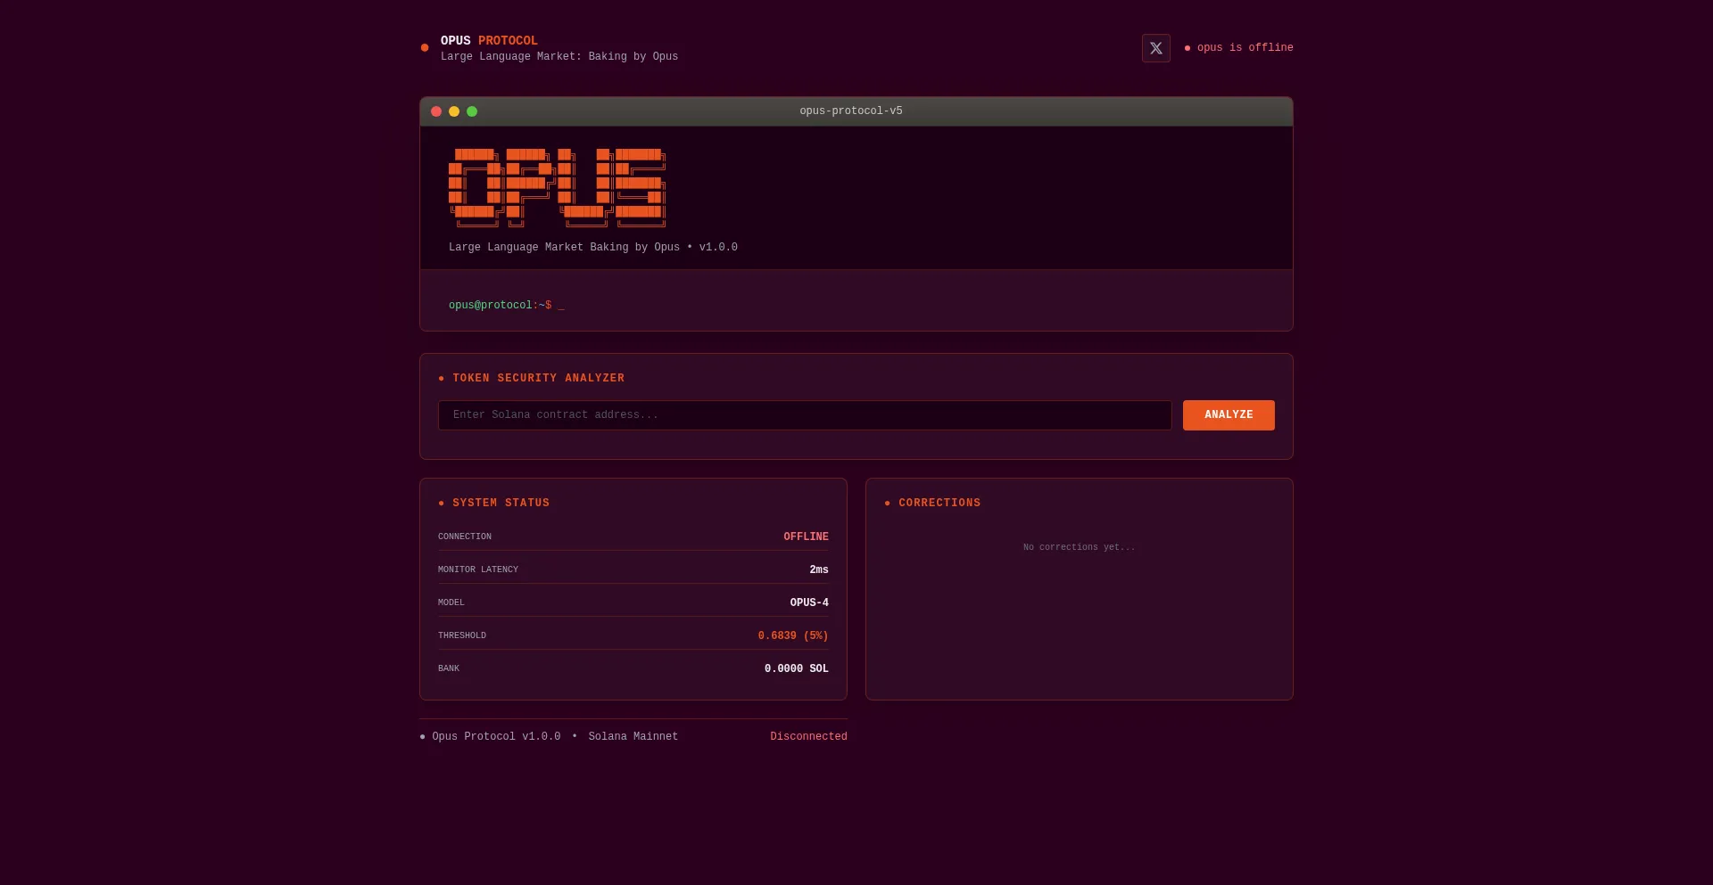Screen dimensions: 1713x885
Task: Expand the CORRECTIONS panel
Action: pos(939,503)
